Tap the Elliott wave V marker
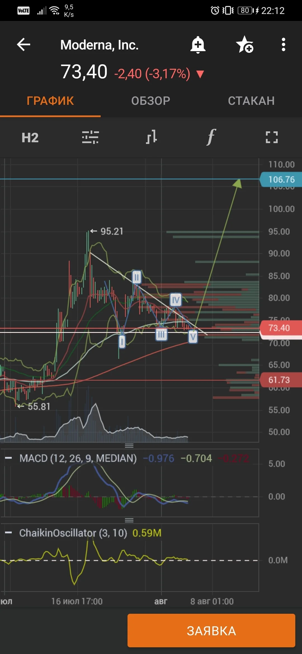This screenshot has width=302, height=654. (x=193, y=337)
